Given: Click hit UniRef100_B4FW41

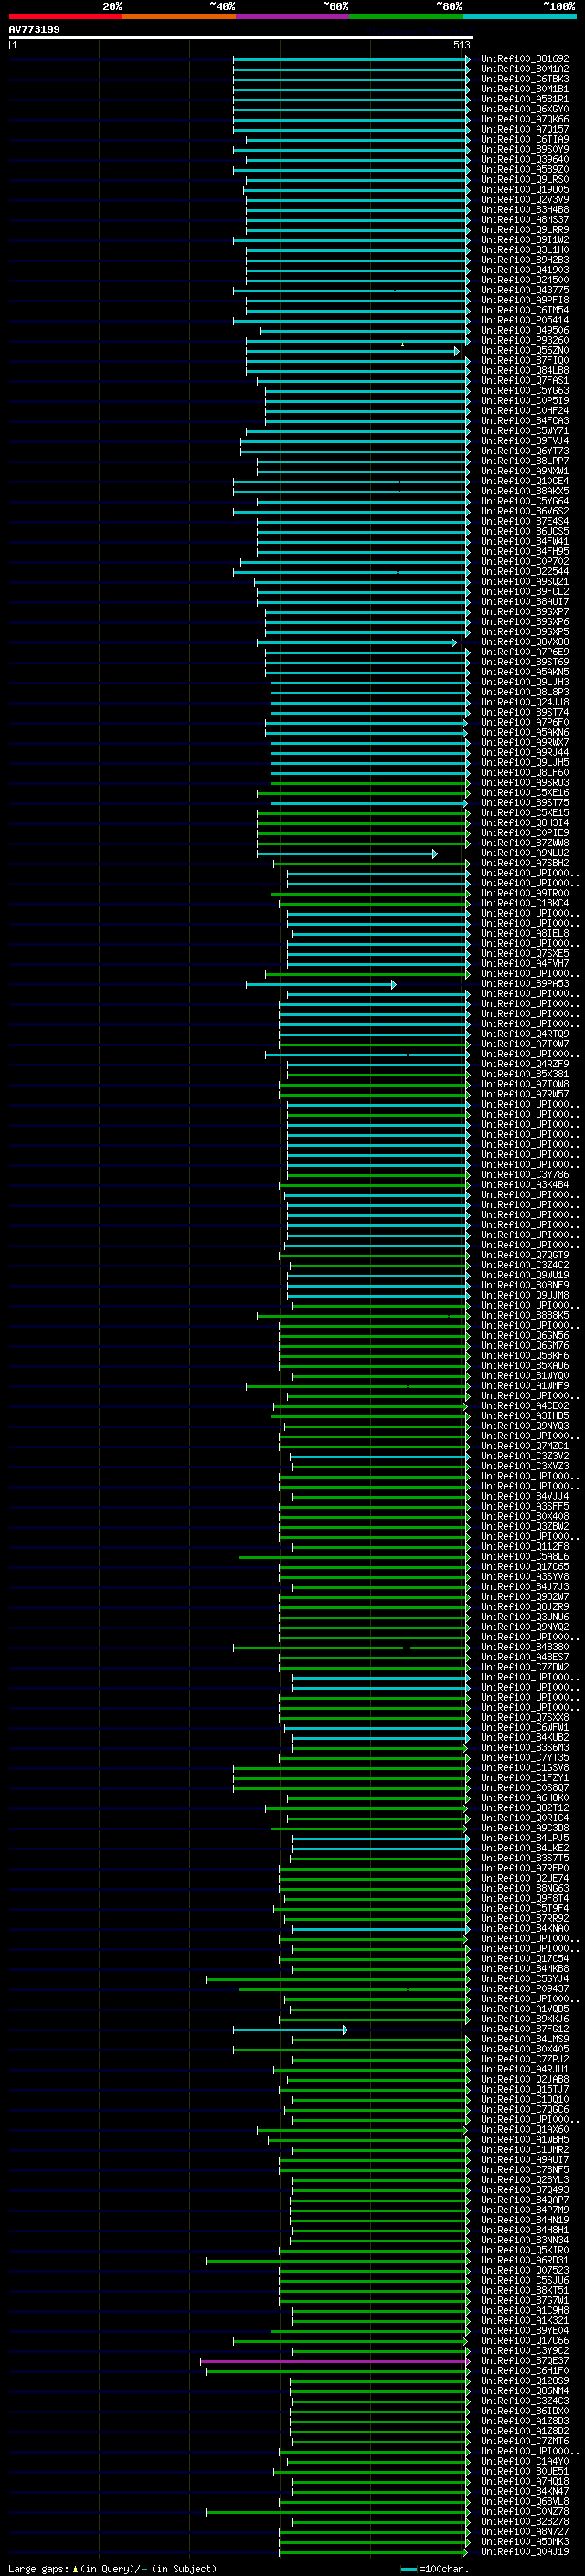Looking at the screenshot, I should pyautogui.click(x=524, y=541).
